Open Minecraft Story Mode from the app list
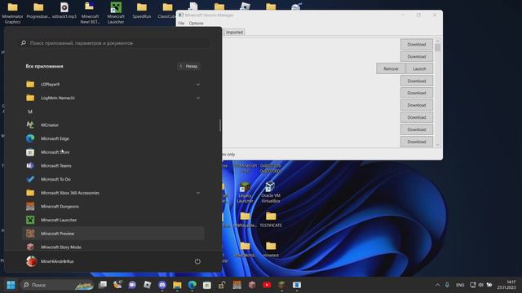Screen dimensions: 522x293 [113, 247]
